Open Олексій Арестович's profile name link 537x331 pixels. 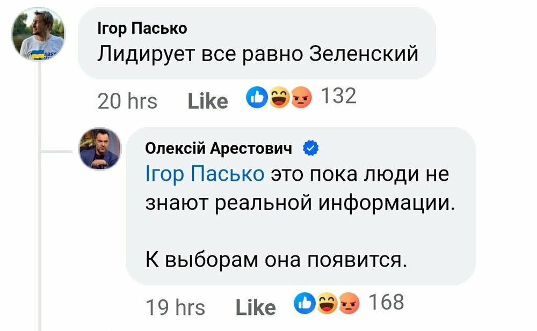pos(219,149)
